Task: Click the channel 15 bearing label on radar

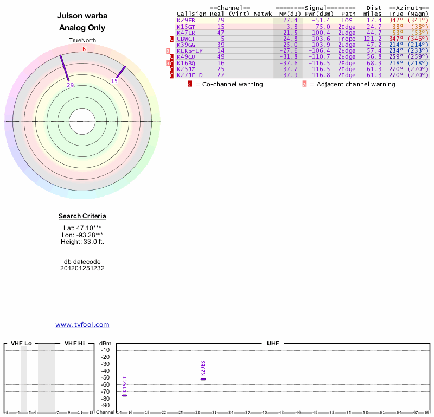Action: pos(114,81)
